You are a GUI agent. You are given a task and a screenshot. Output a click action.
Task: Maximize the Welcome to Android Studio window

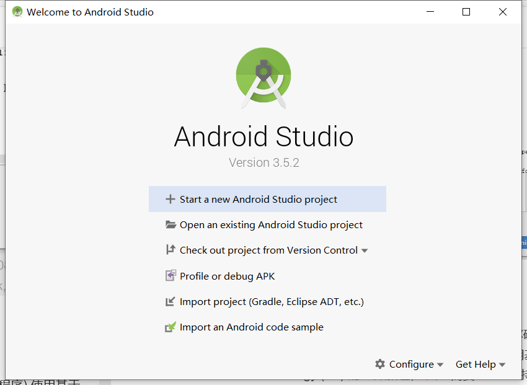coord(466,12)
